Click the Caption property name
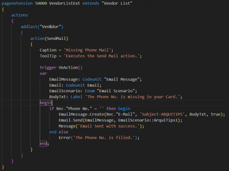This screenshot has width=229, height=171. pyautogui.click(x=48, y=50)
